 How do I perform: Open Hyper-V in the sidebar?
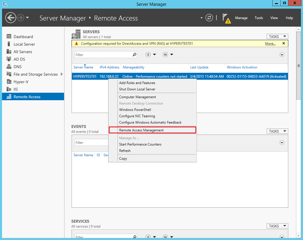tap(33, 82)
